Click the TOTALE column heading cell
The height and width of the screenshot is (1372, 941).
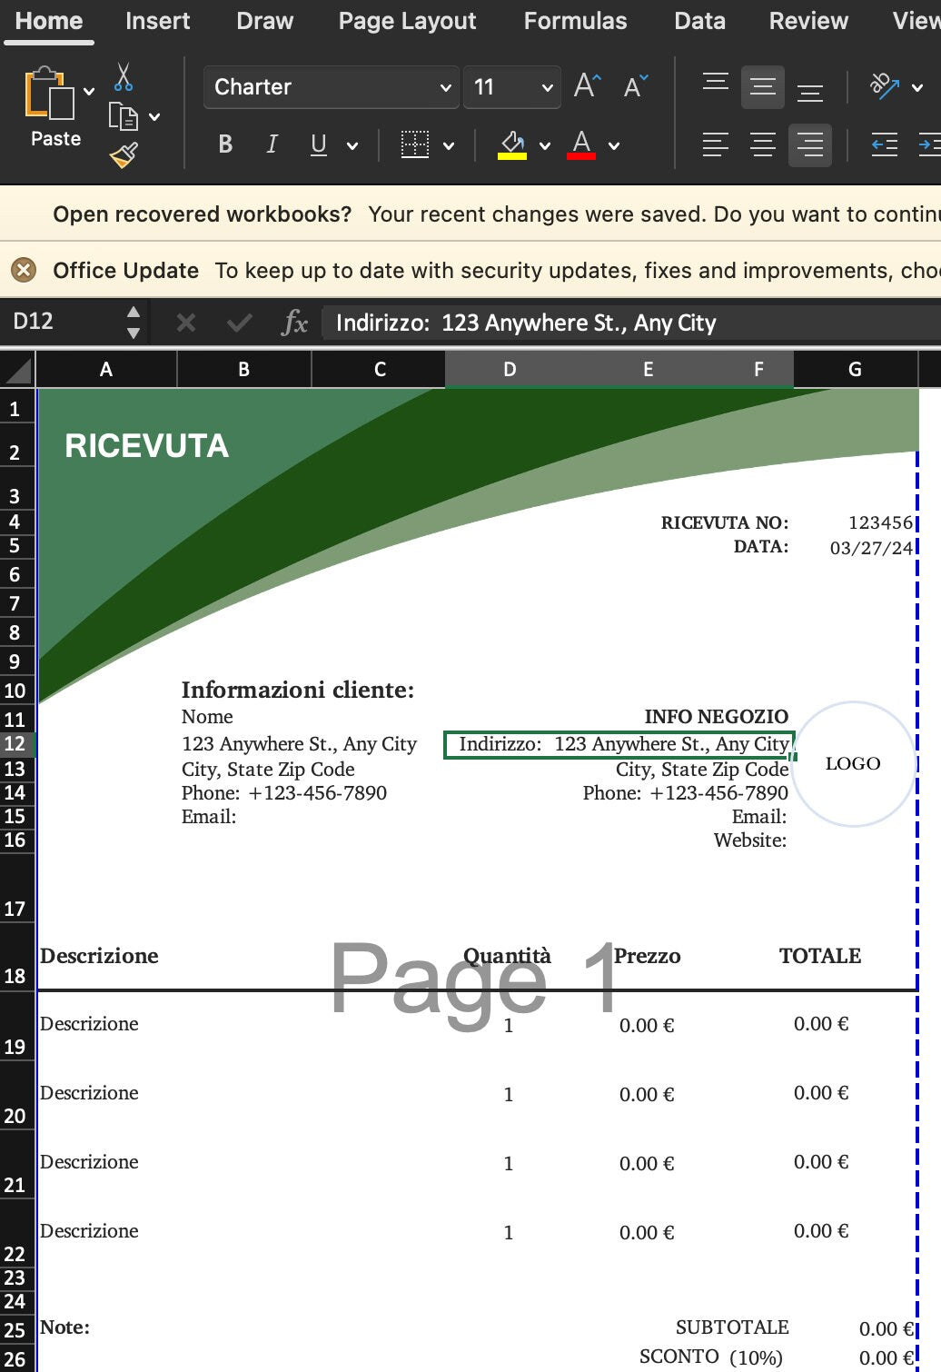[820, 956]
